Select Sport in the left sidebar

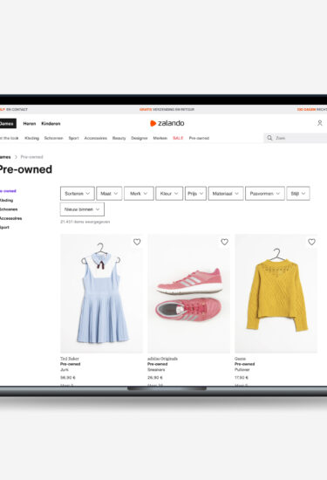click(4, 227)
